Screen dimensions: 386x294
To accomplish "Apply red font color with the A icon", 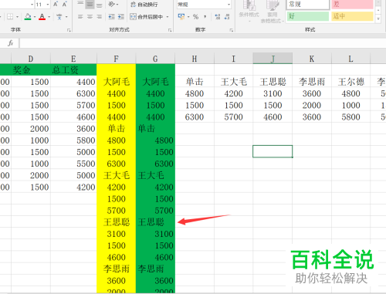I will tap(42, 17).
